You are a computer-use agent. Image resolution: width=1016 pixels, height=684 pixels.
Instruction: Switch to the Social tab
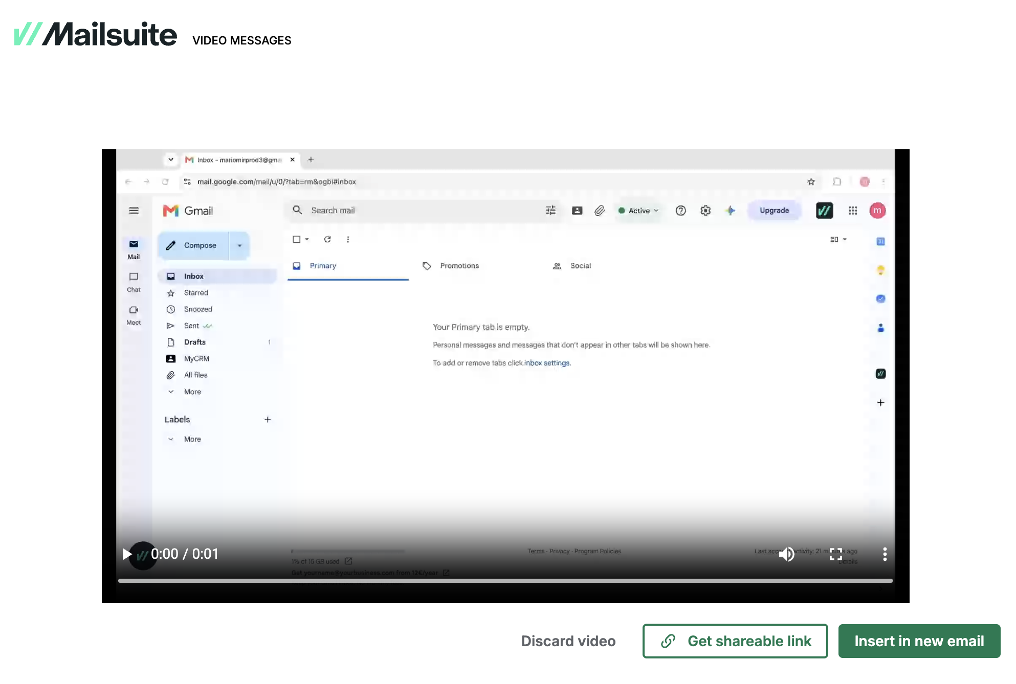[581, 266]
